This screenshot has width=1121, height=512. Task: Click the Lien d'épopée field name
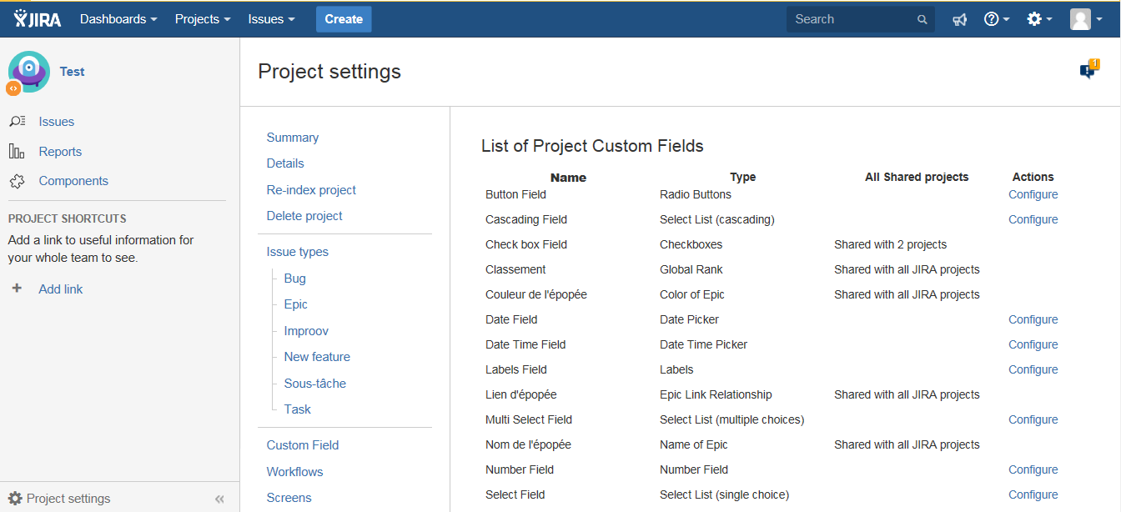tap(521, 394)
